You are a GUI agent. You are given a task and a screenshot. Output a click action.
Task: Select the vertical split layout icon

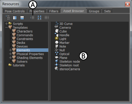tap(15, 18)
